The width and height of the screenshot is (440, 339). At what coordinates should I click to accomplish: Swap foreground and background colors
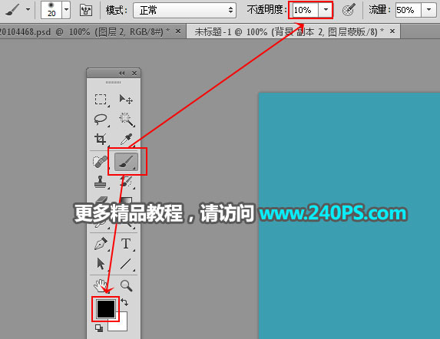tap(124, 302)
